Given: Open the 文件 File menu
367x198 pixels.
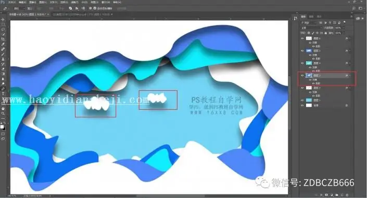Looking at the screenshot, I should click(12, 2).
